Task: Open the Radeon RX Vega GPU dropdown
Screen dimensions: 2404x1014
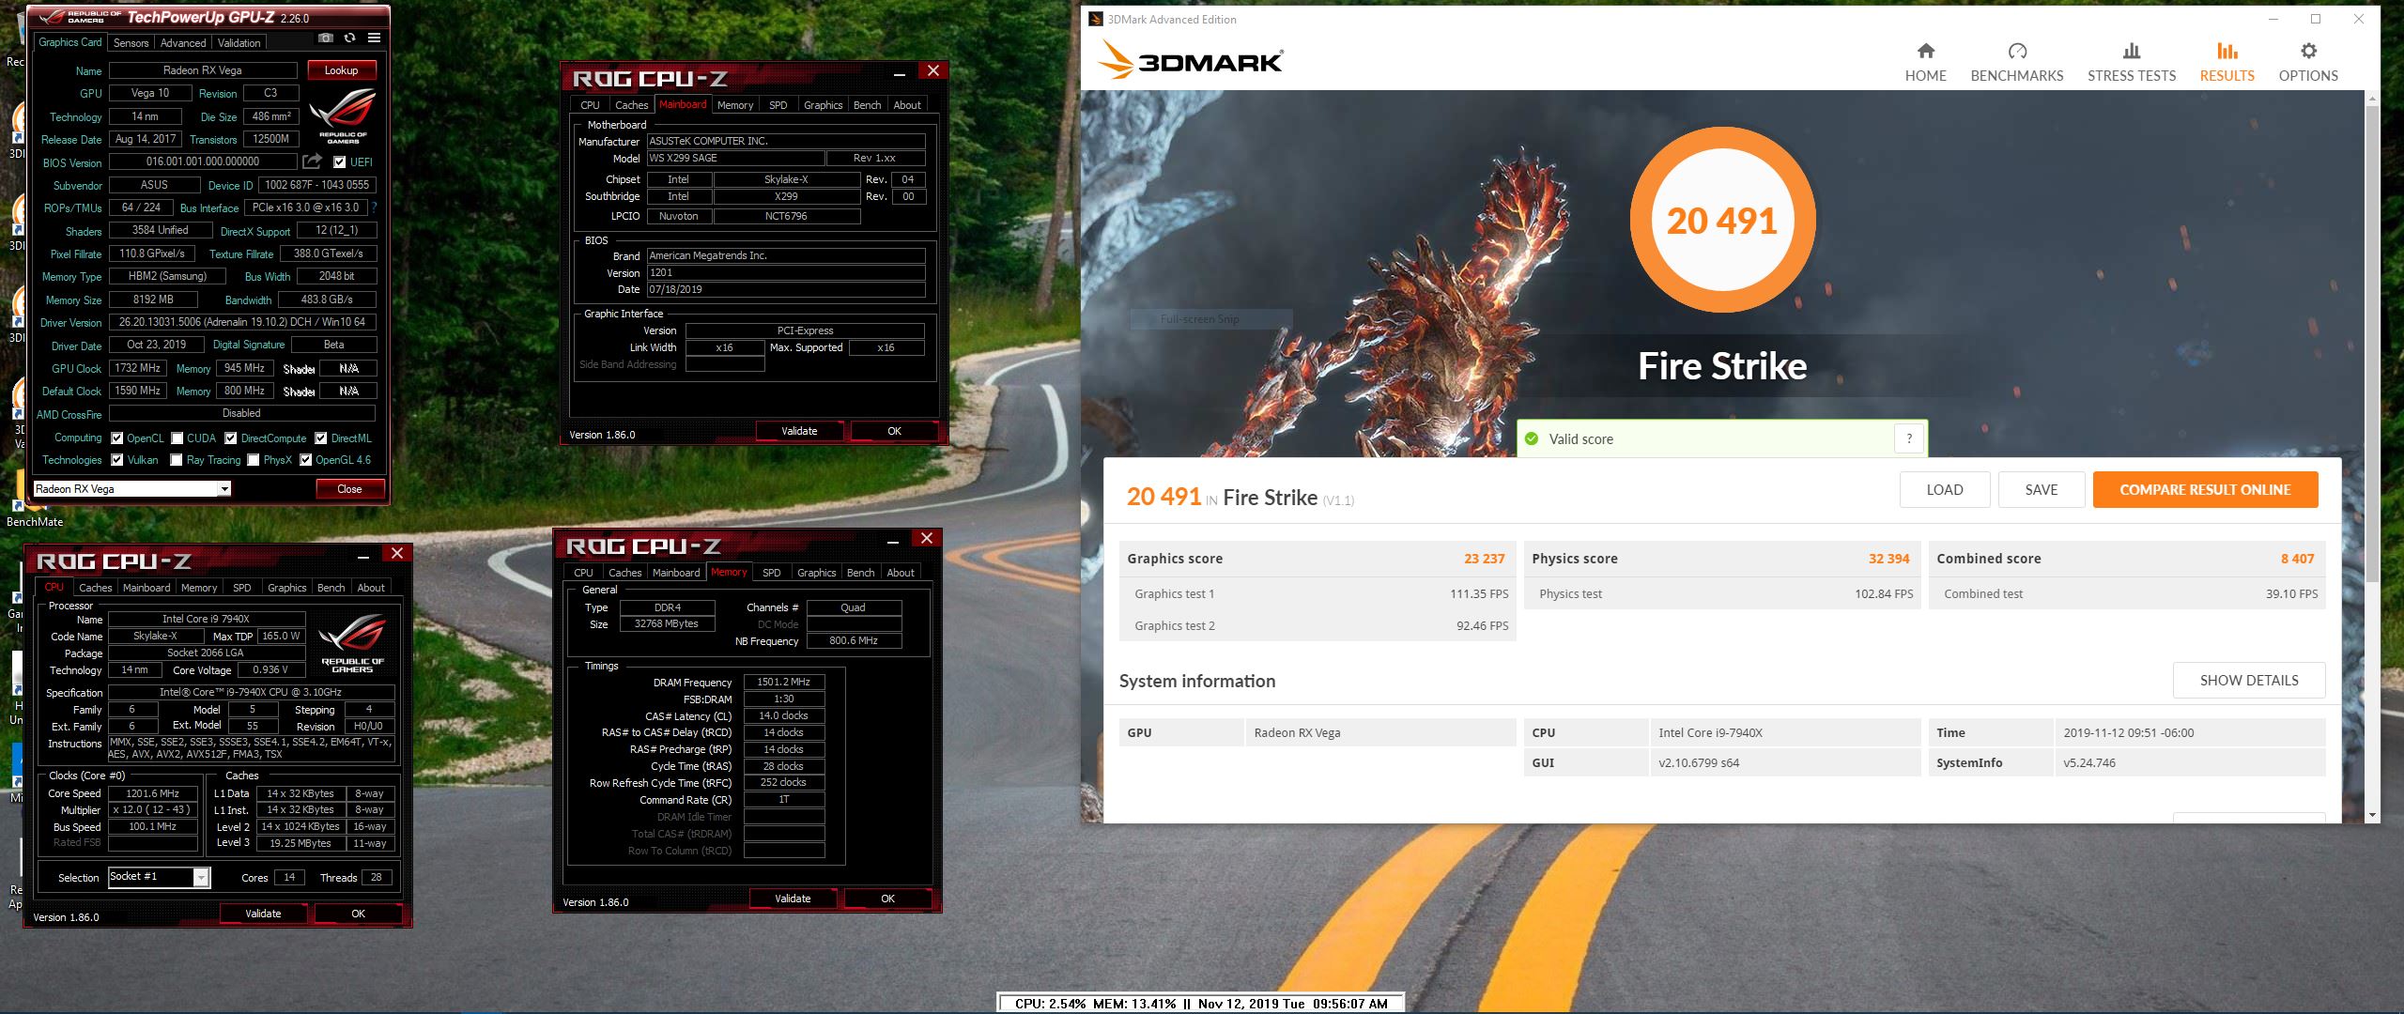Action: point(132,488)
